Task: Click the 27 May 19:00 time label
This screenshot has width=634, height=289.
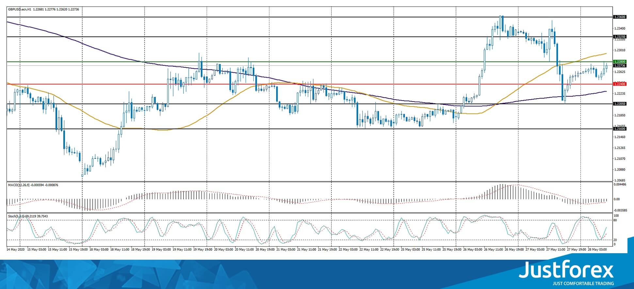Action: pyautogui.click(x=577, y=249)
